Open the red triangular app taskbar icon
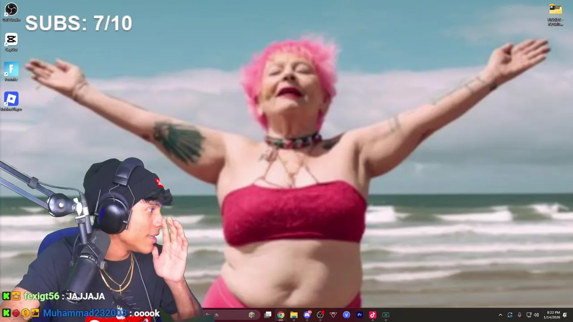 tap(333, 315)
